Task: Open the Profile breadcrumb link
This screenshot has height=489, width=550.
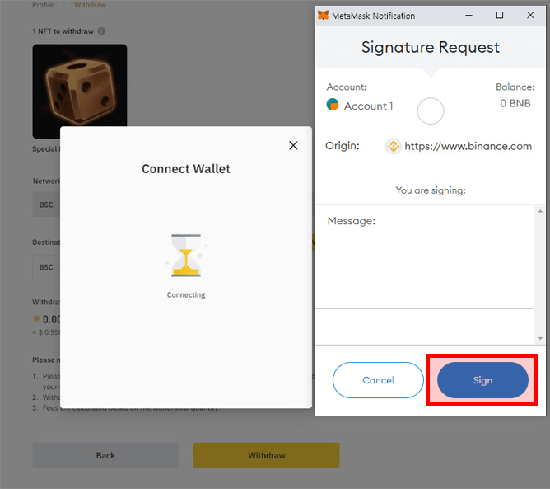Action: click(43, 5)
